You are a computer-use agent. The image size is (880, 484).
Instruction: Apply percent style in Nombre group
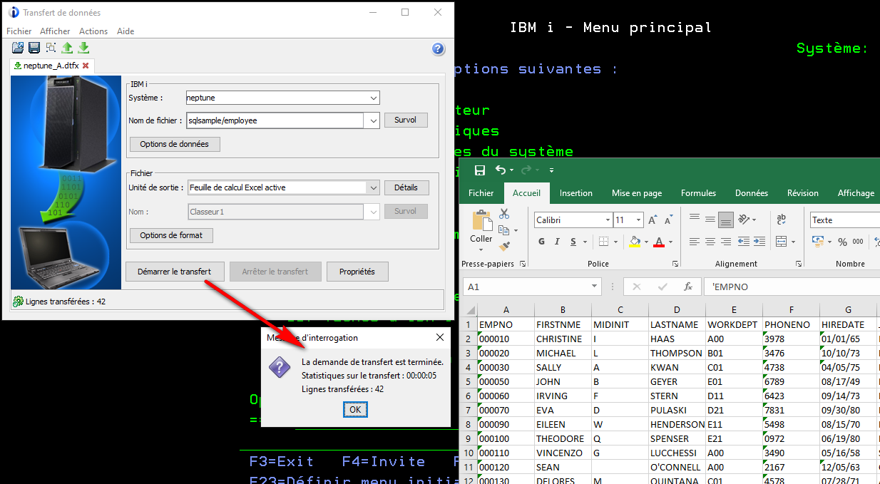tap(842, 242)
